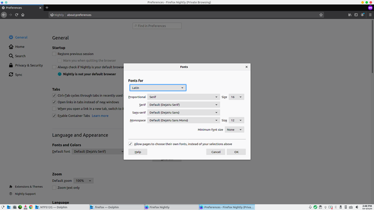Open the Serif font dropdown

(183, 105)
